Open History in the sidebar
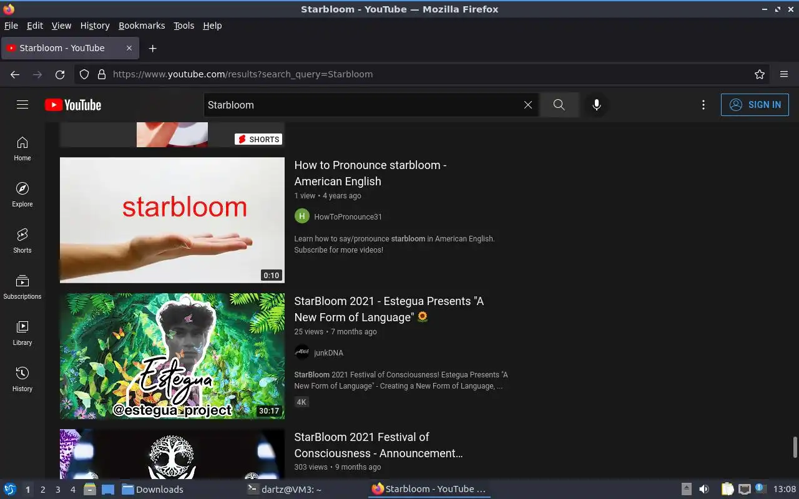 [22, 379]
